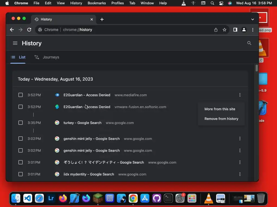Viewport: 277px width, 207px height.
Task: Open Lightroom from the dock
Action: click(x=51, y=198)
